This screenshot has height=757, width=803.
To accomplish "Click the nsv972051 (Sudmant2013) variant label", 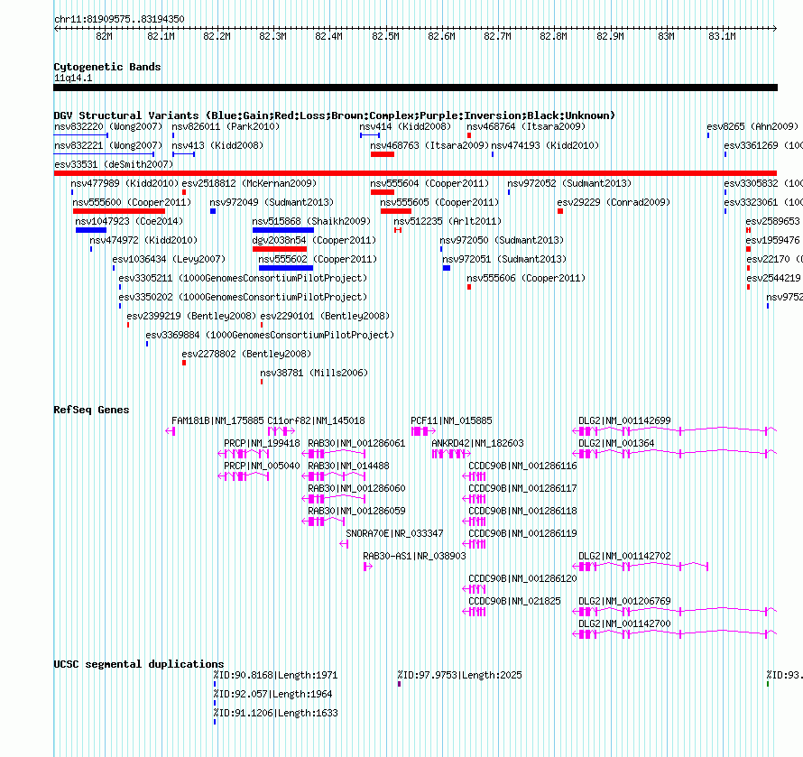I will [x=504, y=259].
